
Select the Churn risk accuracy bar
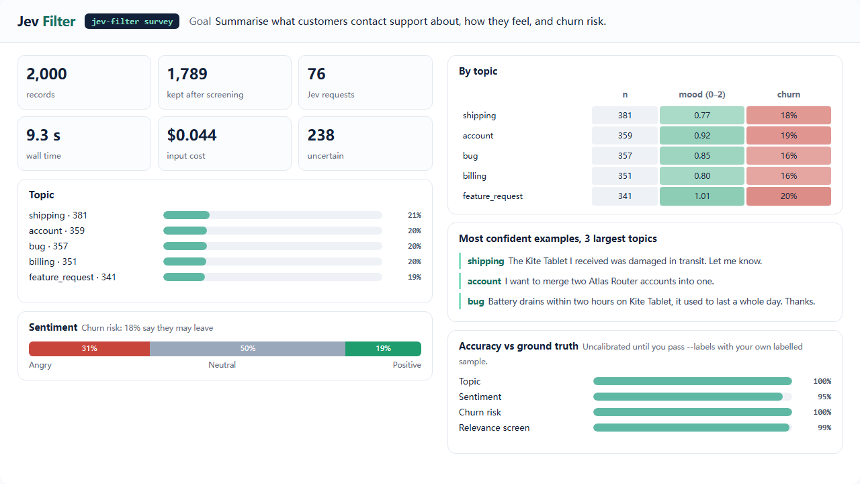693,412
